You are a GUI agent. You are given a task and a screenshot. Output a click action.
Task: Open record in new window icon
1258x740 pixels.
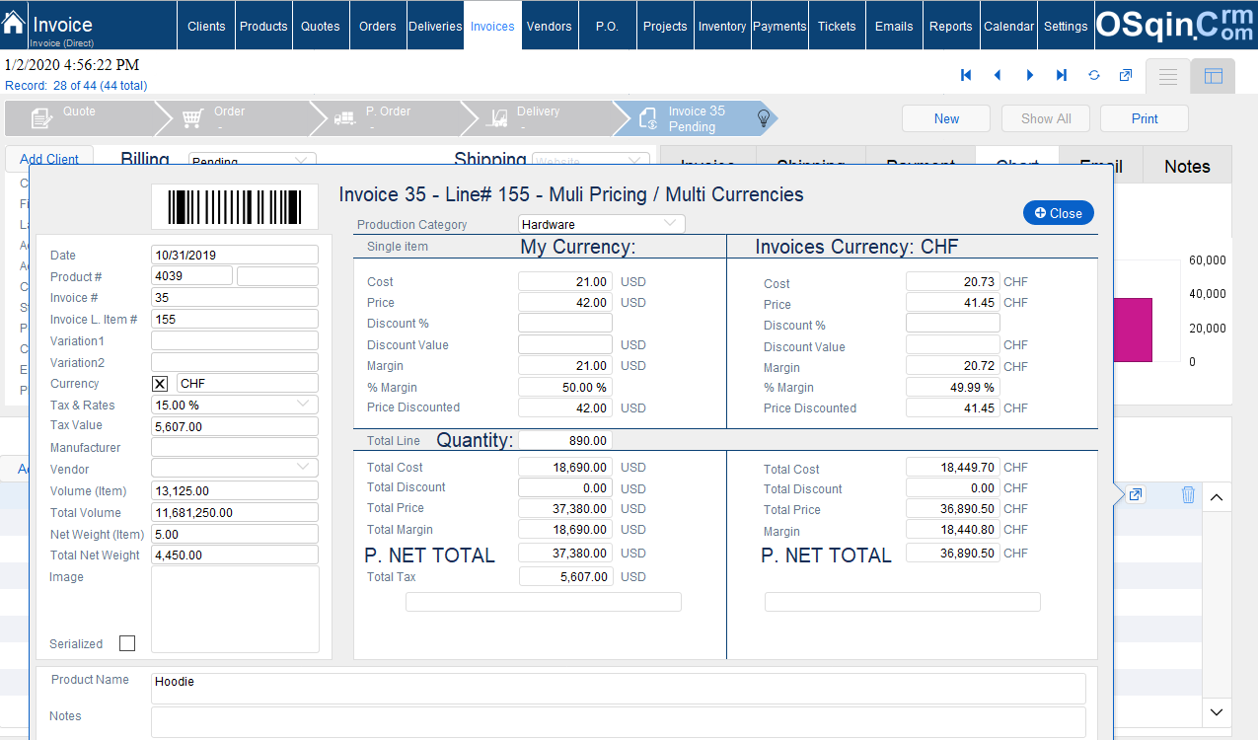pyautogui.click(x=1126, y=75)
